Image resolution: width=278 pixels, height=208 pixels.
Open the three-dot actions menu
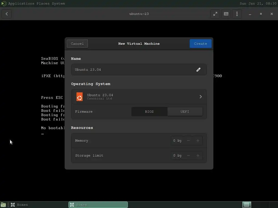(x=237, y=14)
